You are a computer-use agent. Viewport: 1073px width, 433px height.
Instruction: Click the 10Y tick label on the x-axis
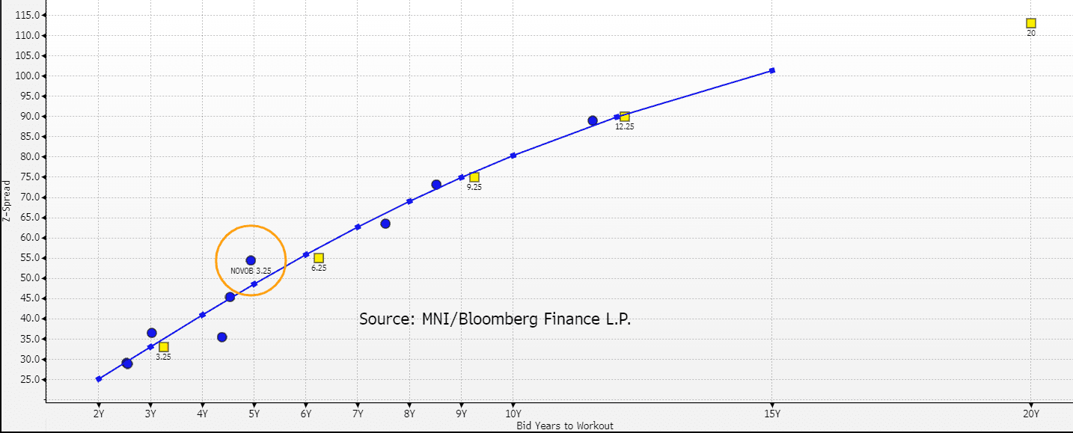pos(513,413)
